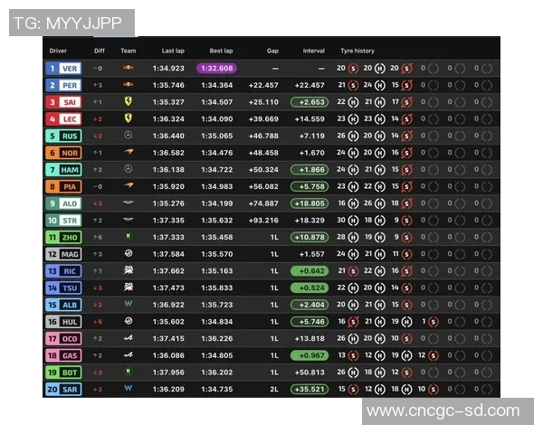Click the RB team logo in TSU row
This screenshot has width=543, height=434.
129,287
